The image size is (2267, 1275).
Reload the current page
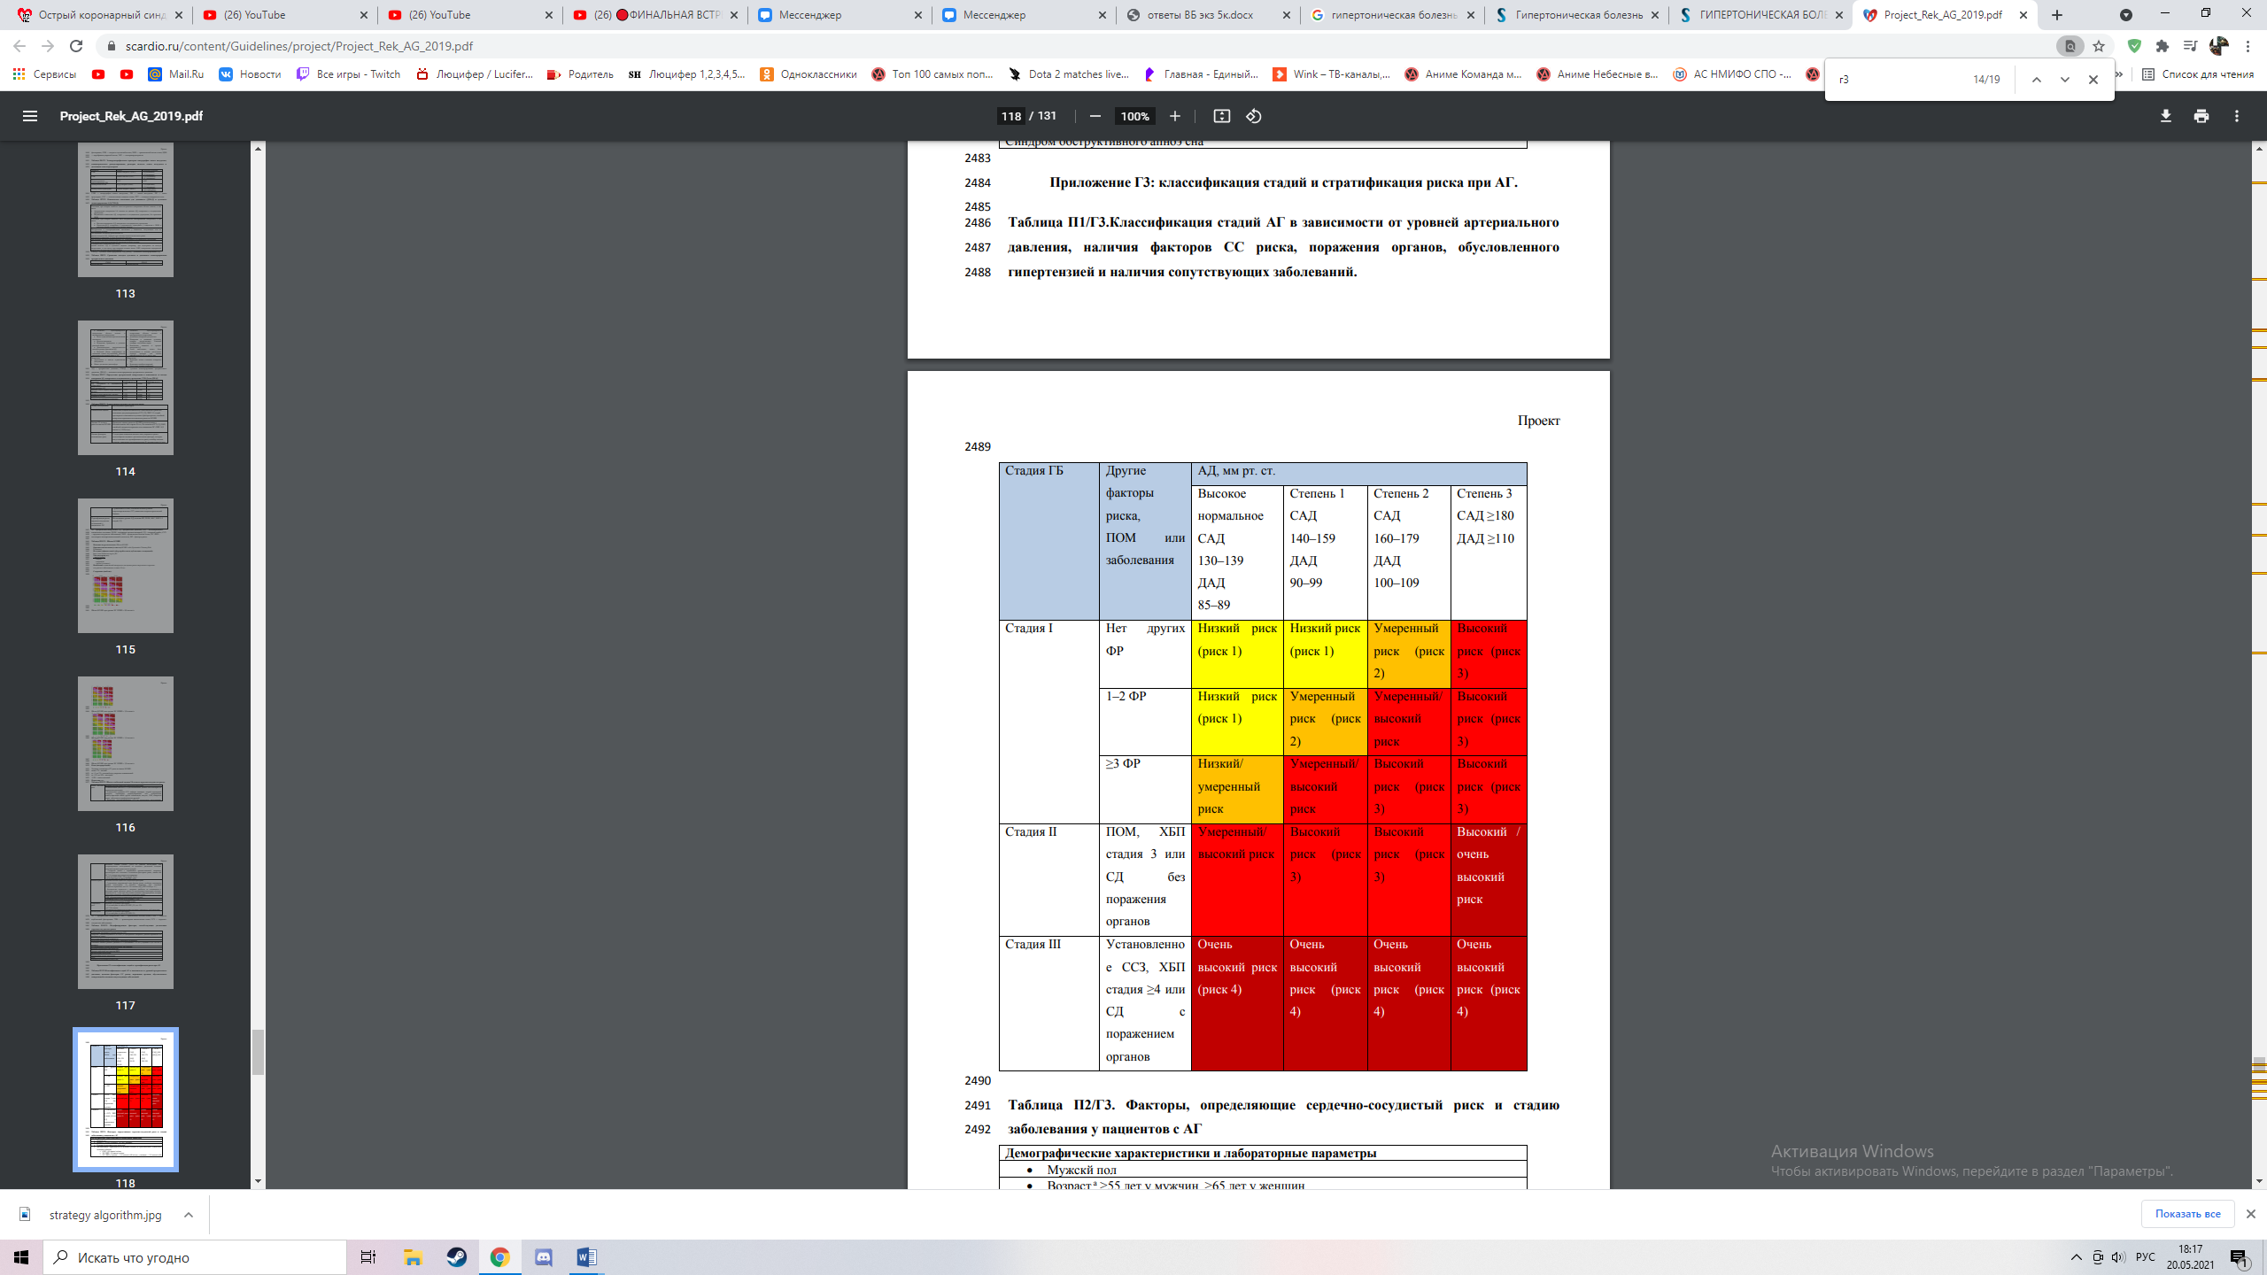[x=76, y=46]
